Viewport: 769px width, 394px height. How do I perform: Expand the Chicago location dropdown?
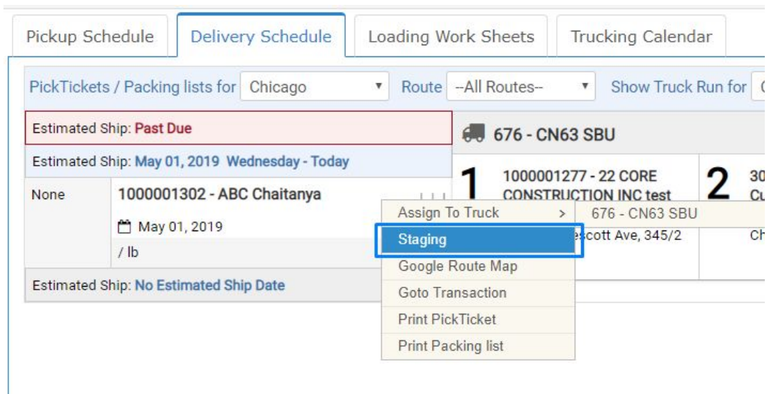click(x=315, y=87)
